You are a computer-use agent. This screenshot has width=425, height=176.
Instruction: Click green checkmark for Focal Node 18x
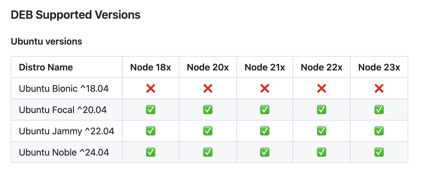click(151, 110)
